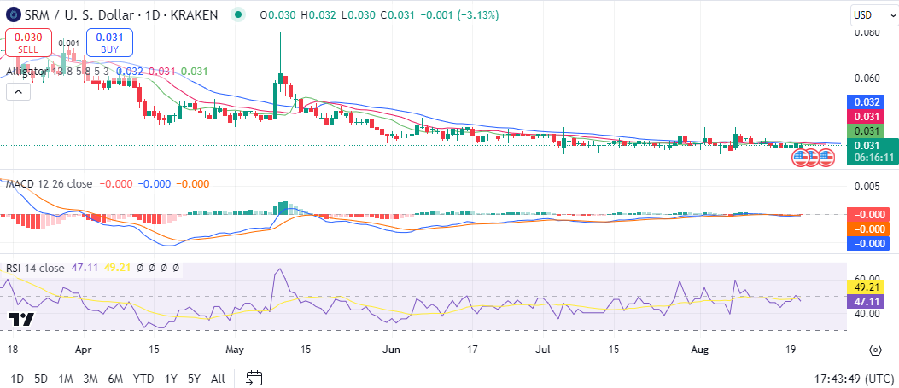The width and height of the screenshot is (899, 388).
Task: Select the 1Y time range
Action: tap(170, 379)
